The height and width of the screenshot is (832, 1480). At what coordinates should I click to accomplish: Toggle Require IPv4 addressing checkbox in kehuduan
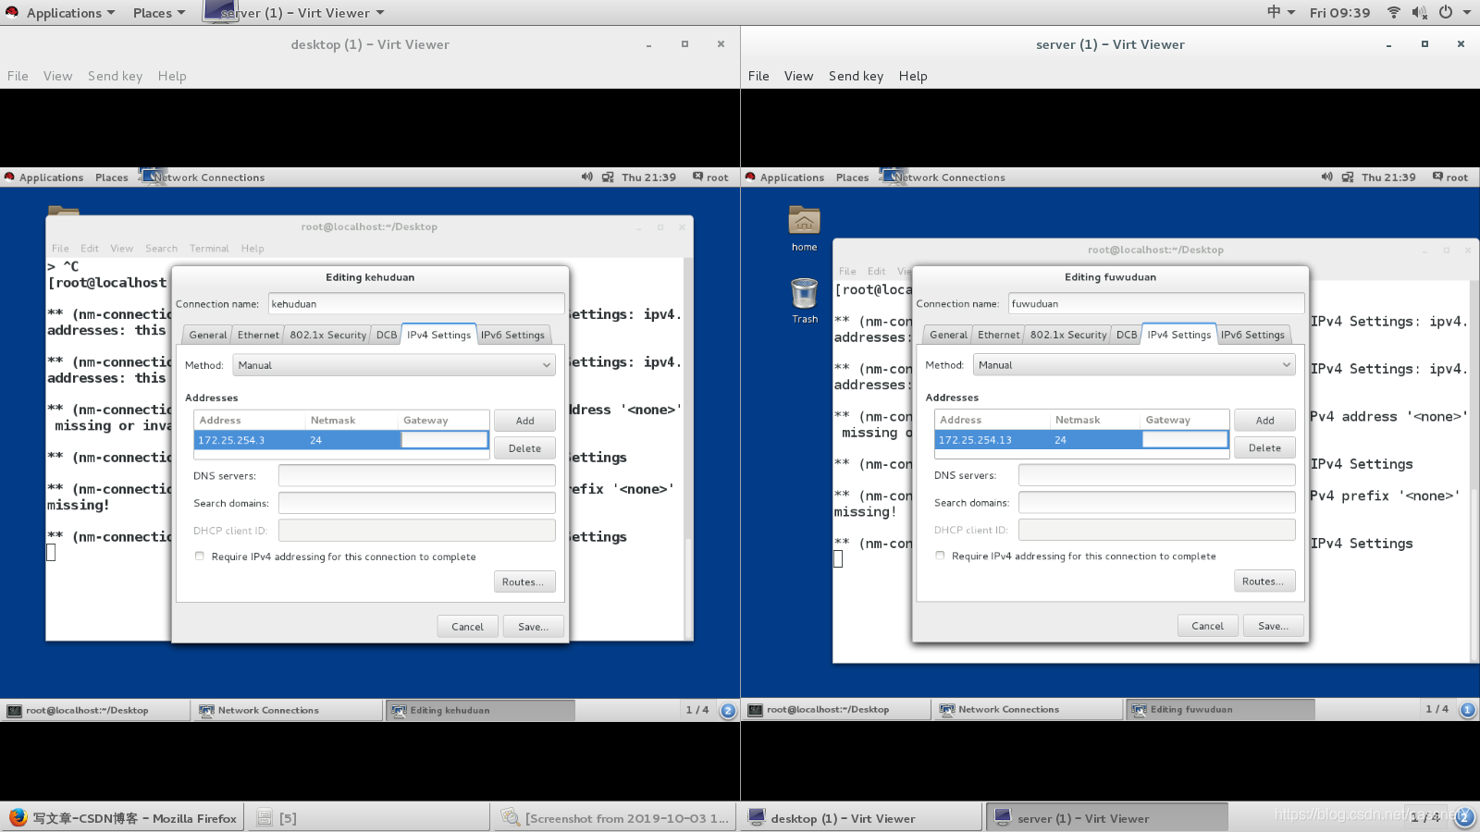point(200,557)
